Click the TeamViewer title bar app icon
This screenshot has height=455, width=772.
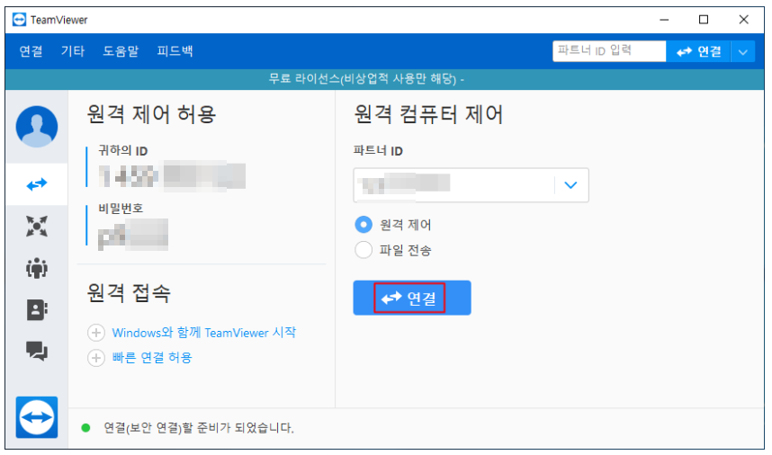(19, 20)
